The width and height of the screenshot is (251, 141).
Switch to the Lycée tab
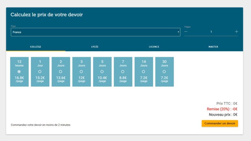[x=95, y=47]
